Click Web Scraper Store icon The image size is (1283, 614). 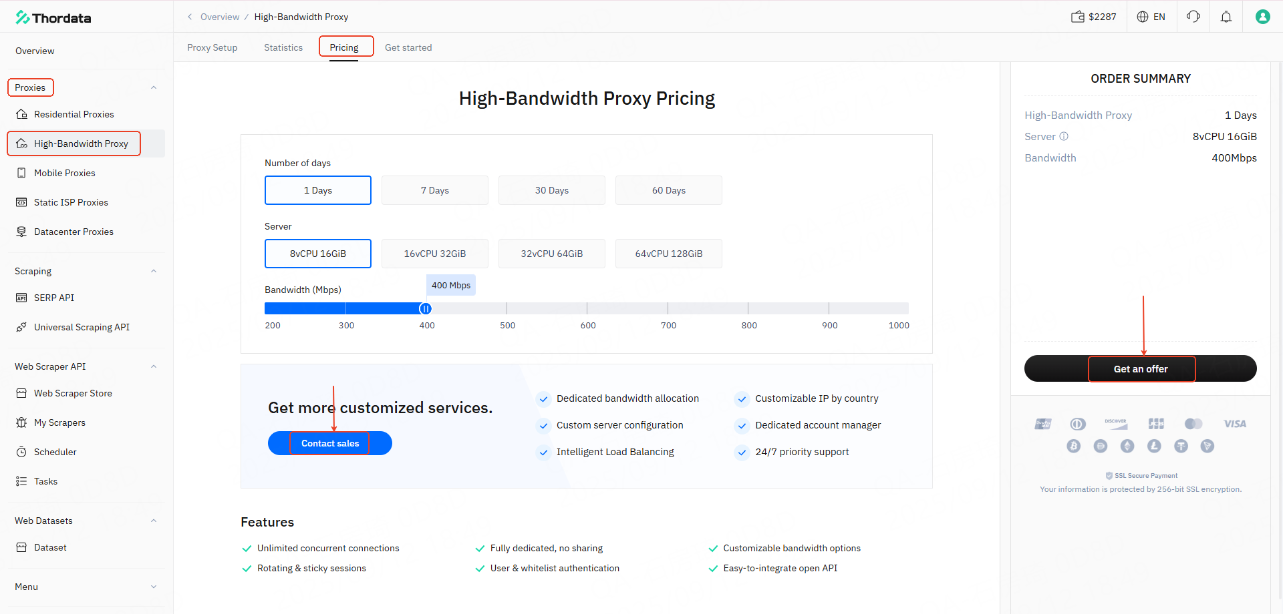22,393
